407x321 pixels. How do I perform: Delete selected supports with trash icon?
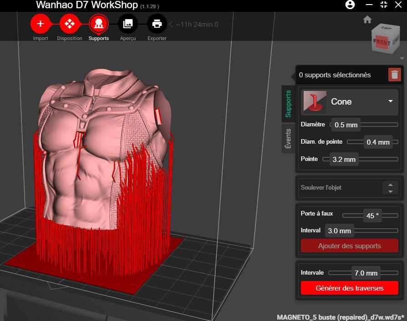click(395, 75)
